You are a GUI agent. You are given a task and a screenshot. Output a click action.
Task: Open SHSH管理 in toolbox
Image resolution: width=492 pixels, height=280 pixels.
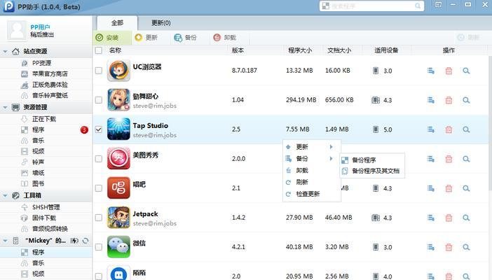pyautogui.click(x=46, y=207)
